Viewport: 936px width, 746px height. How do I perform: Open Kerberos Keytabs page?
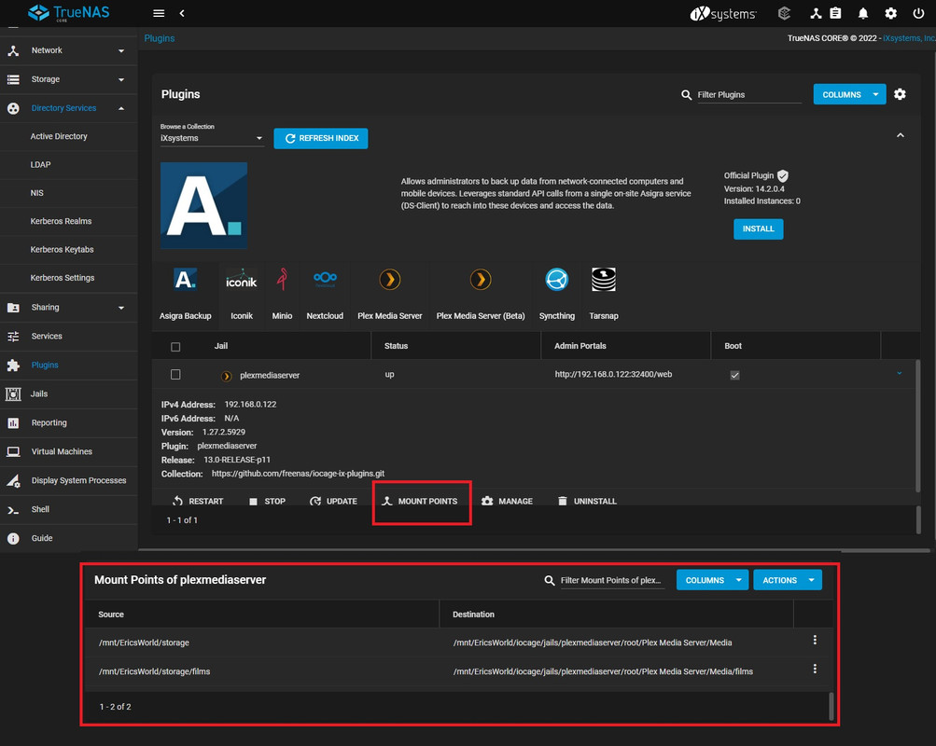[63, 249]
